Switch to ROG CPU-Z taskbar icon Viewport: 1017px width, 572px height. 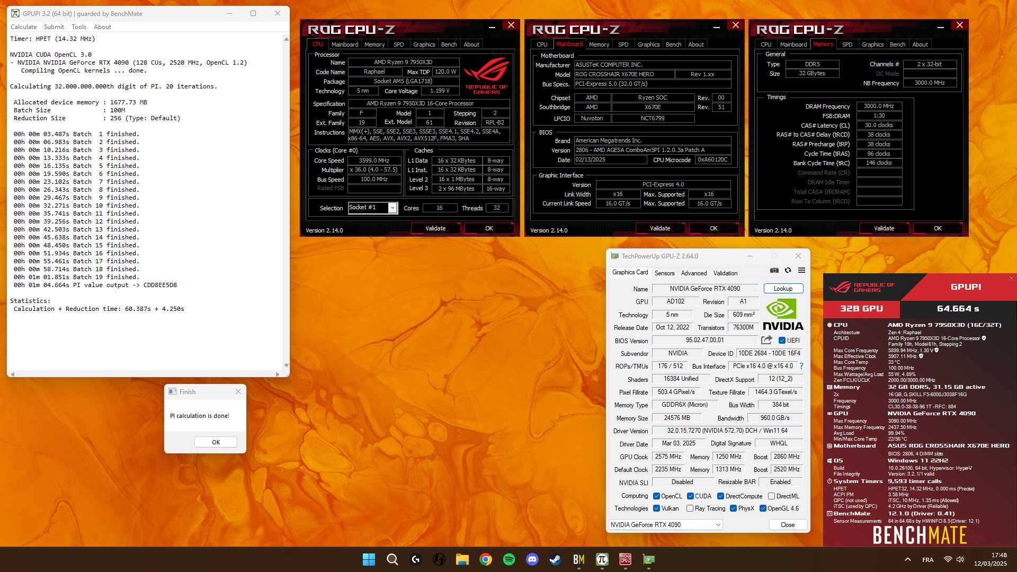pos(625,559)
